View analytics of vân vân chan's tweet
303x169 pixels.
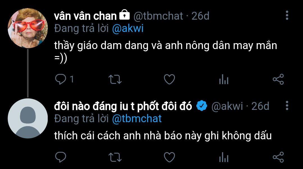pyautogui.click(x=224, y=79)
